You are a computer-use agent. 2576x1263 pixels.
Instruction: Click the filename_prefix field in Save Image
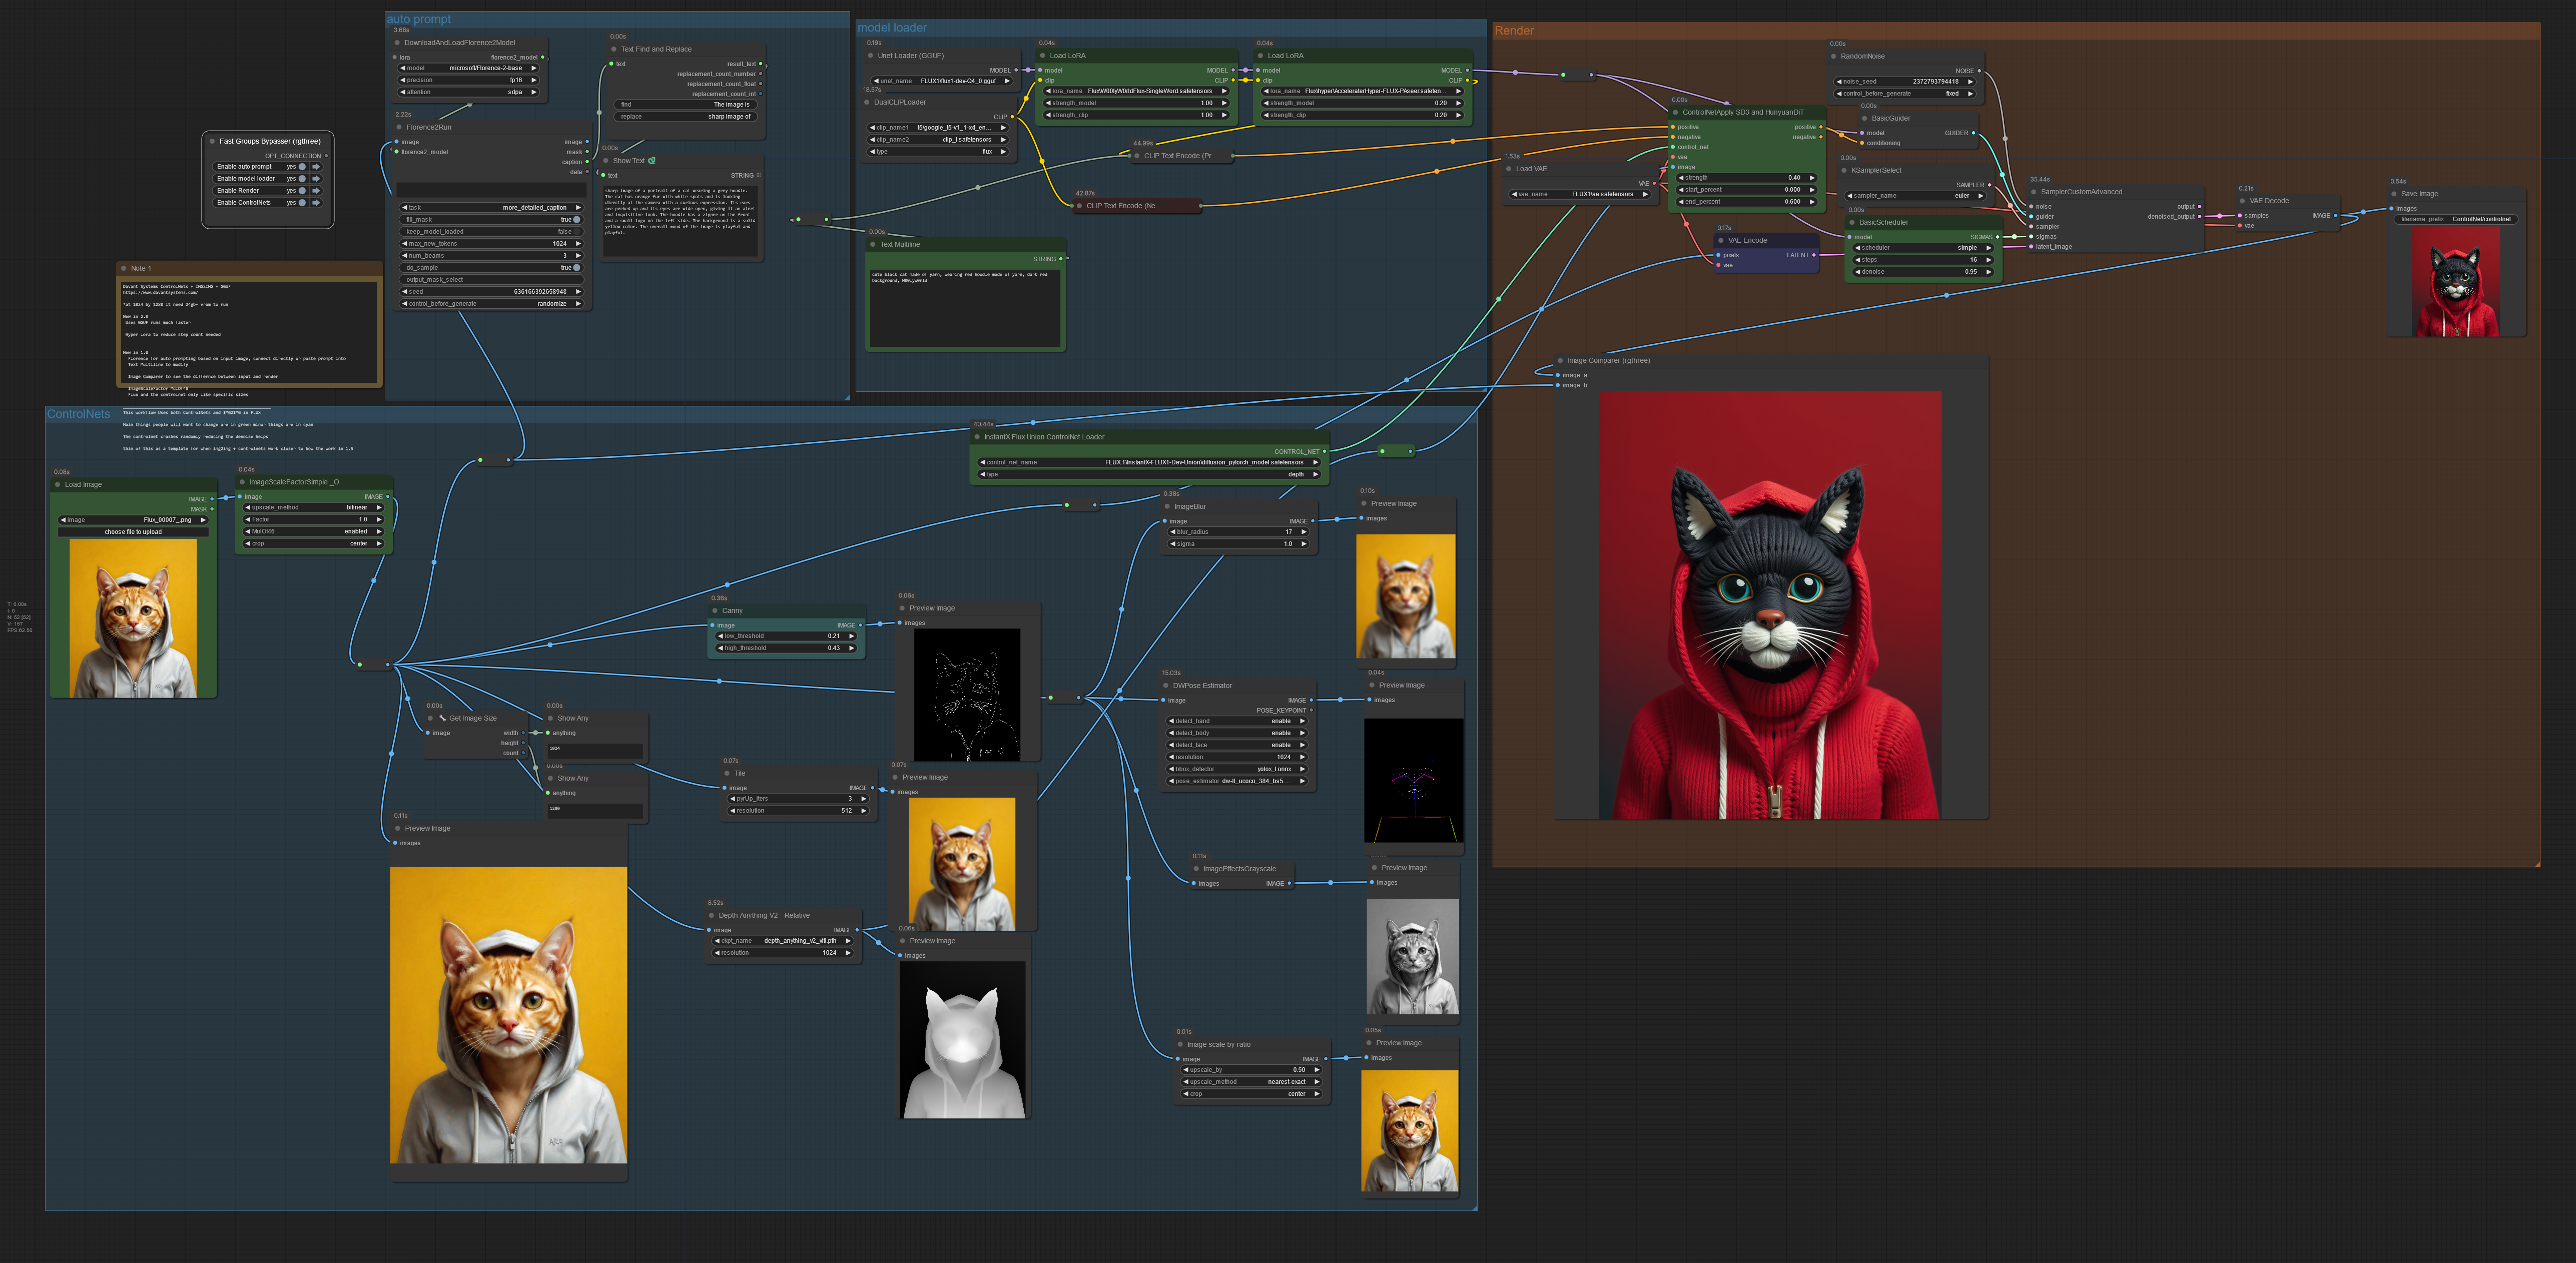coord(2456,219)
